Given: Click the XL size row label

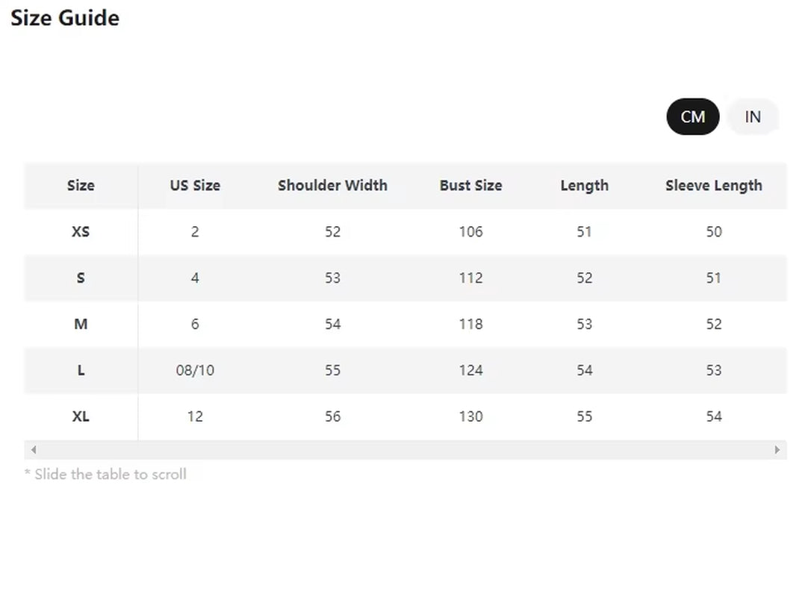Looking at the screenshot, I should (81, 416).
